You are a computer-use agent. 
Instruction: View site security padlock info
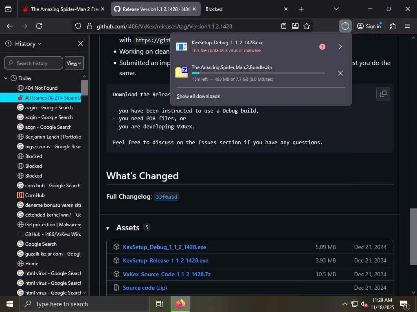90,26
